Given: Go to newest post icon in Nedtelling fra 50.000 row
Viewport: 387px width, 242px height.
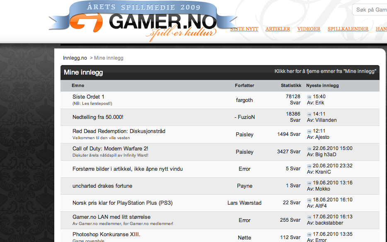Looking at the screenshot, I should [309, 114].
